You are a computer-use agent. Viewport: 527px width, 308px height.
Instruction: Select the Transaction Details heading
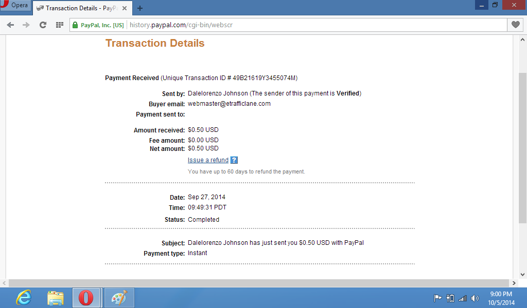155,43
